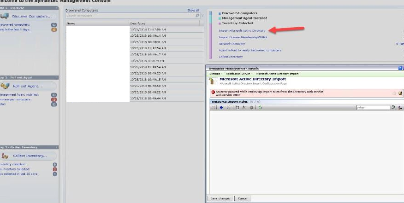Open the Settings dropdown menu
The height and width of the screenshot is (203, 404).
pos(216,74)
